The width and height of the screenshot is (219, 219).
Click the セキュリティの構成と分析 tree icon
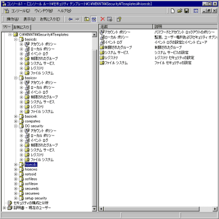10,203
